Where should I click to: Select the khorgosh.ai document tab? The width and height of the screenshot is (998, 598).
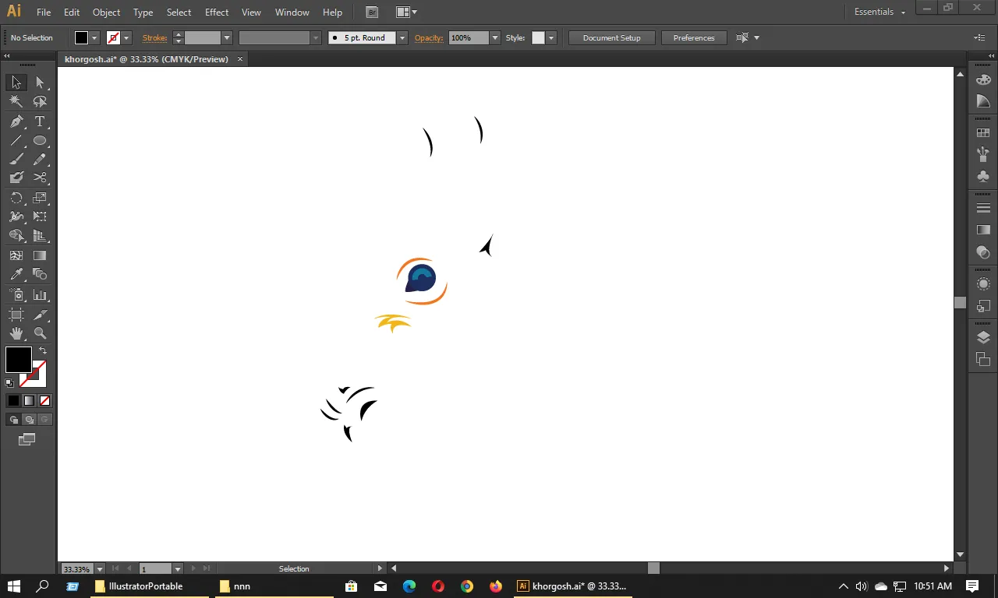(147, 59)
